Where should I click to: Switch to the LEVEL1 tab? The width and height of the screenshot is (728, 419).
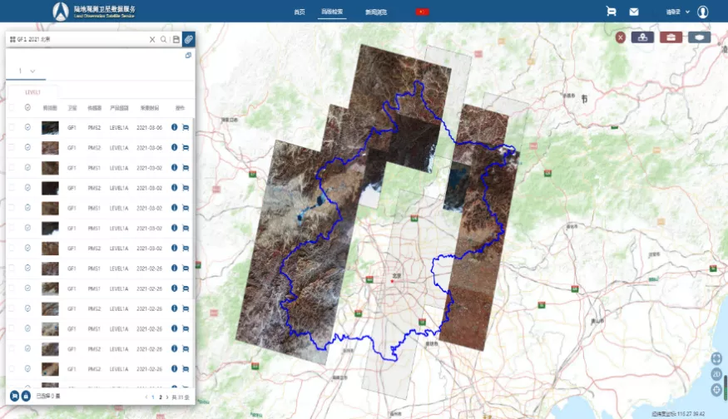[32, 92]
